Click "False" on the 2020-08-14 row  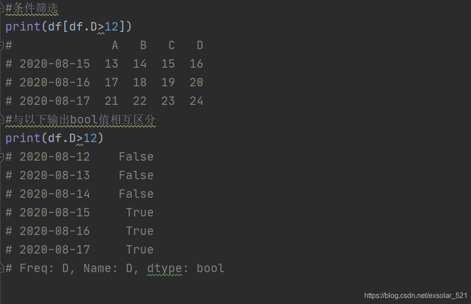click(x=136, y=194)
